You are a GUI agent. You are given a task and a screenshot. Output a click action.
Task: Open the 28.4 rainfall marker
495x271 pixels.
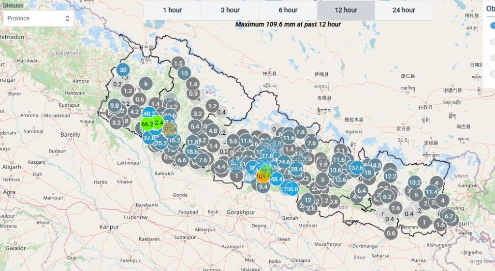(296, 169)
